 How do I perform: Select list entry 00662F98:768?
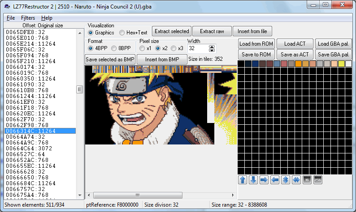click(x=40, y=125)
